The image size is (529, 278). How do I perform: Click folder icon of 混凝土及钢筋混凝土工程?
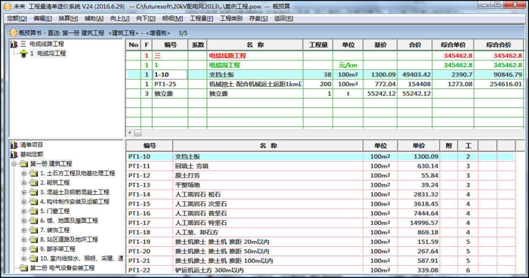pos(33,192)
